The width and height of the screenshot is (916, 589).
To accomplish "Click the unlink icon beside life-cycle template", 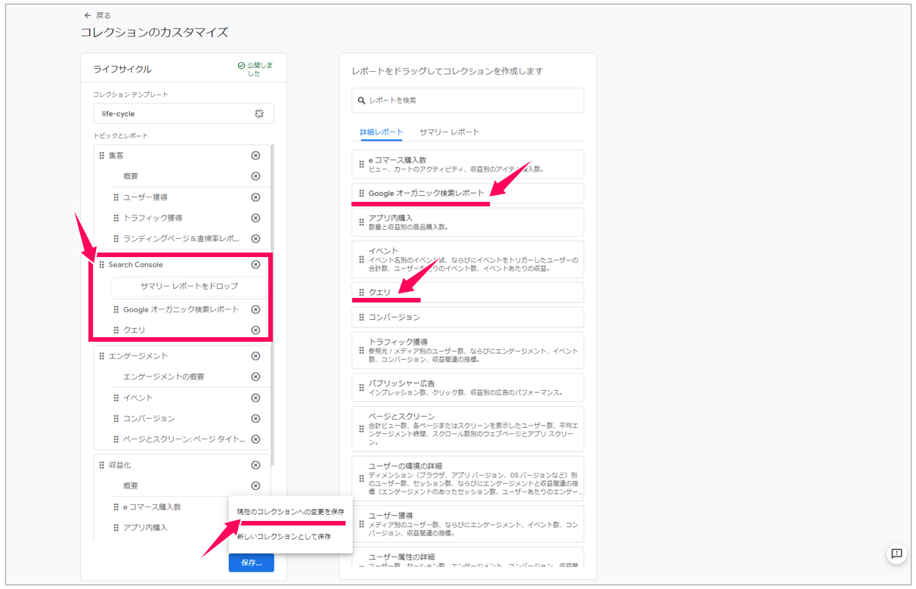I will [x=259, y=113].
